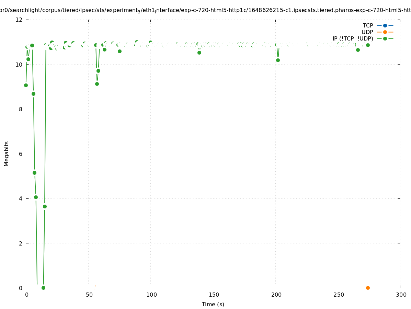This screenshot has height=309, width=411.
Task: Click the green dip point near 200 seconds
Action: 278,60
